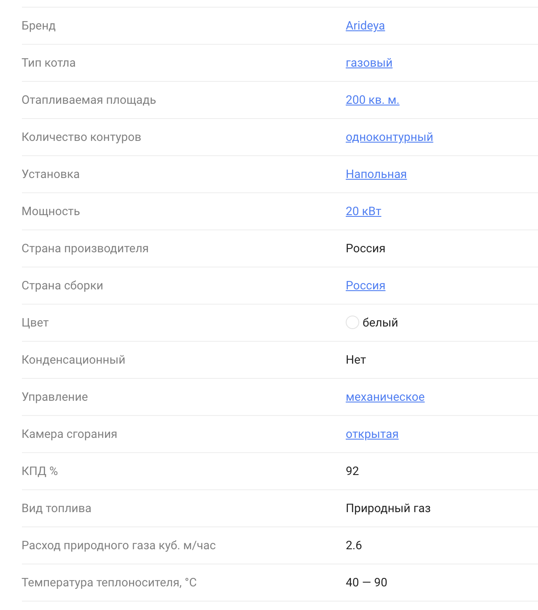Click the Страна производителя value Россия
The width and height of the screenshot is (538, 610).
pyautogui.click(x=365, y=248)
